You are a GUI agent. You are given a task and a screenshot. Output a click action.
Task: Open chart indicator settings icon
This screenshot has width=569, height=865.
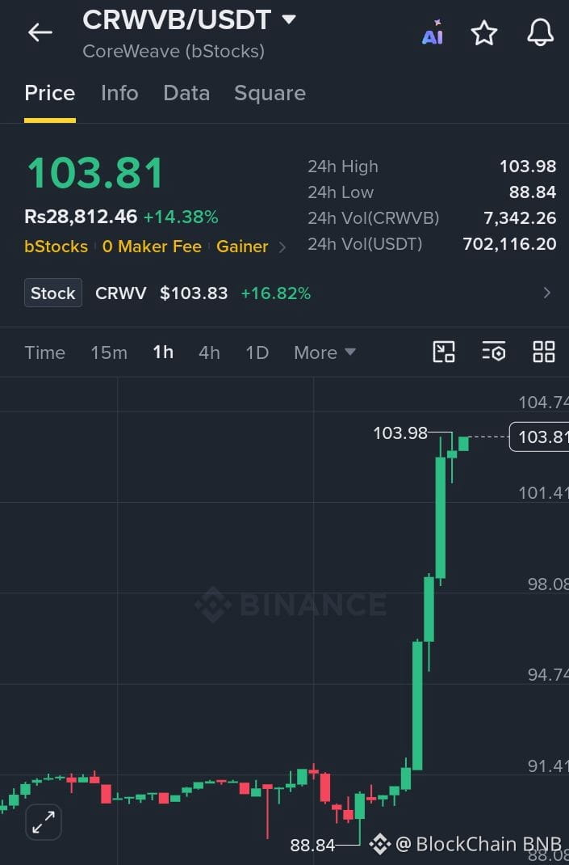click(494, 352)
